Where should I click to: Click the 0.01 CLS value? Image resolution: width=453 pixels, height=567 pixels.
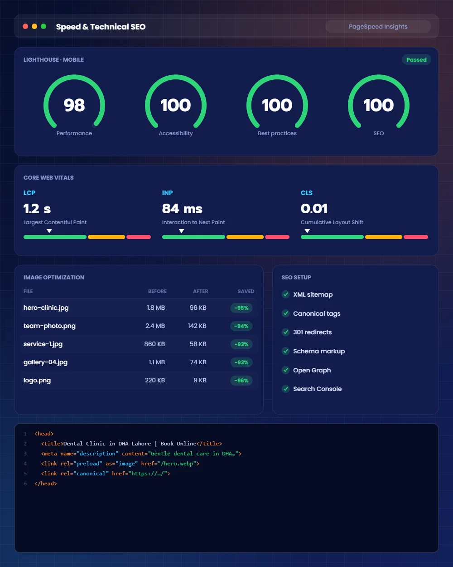coord(314,209)
